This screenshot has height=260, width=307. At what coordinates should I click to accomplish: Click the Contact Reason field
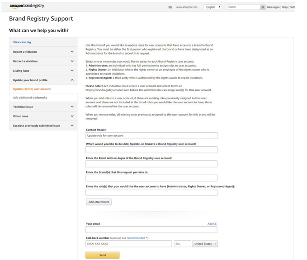pyautogui.click(x=151, y=135)
